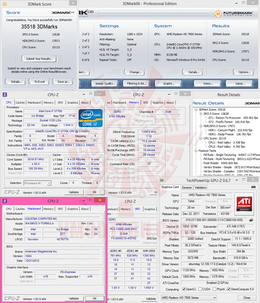
Task: Click the GPU-Z Name field AMD Radeon HD 7900 Series
Action: tap(207, 195)
